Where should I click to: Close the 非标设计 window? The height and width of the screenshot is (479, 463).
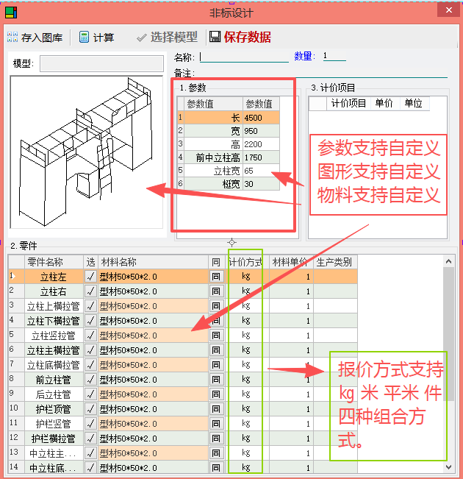point(448,10)
